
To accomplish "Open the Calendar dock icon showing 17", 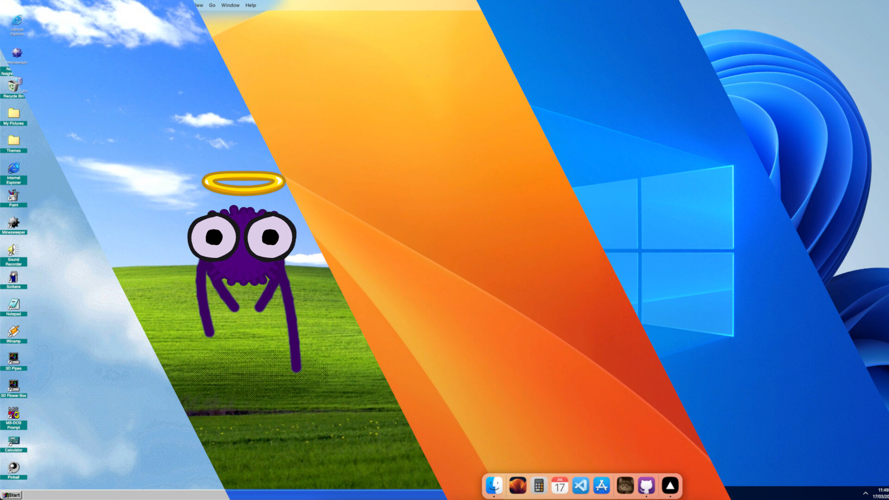I will point(559,486).
